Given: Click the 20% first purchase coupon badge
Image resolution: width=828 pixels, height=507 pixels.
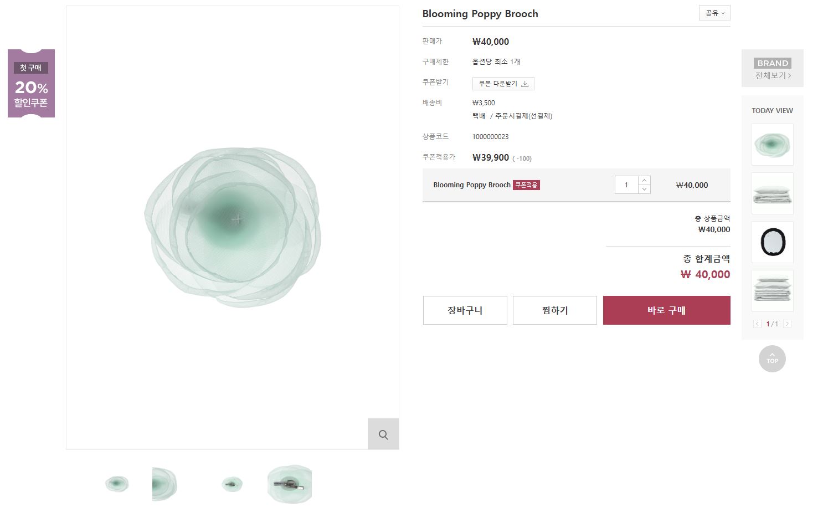Looking at the screenshot, I should point(31,84).
